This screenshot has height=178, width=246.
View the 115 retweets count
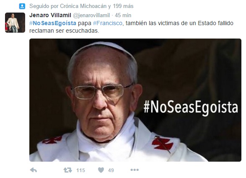[x=80, y=170]
